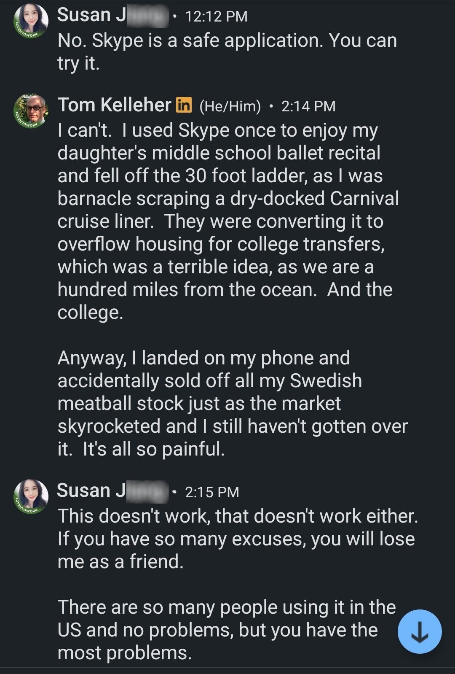The image size is (455, 674).
Task: Click the 2:14 PM timestamp
Action: pos(308,106)
